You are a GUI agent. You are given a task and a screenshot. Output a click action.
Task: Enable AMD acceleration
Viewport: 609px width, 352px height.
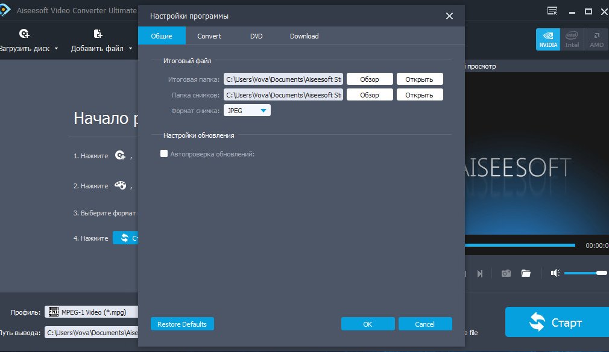[x=596, y=39]
